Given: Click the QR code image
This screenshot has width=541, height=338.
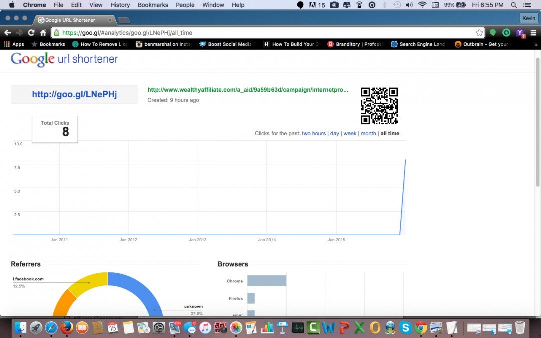Looking at the screenshot, I should tap(379, 106).
